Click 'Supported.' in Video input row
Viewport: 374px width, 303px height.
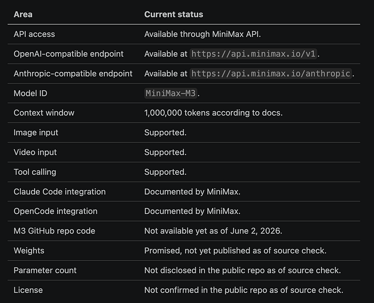165,152
